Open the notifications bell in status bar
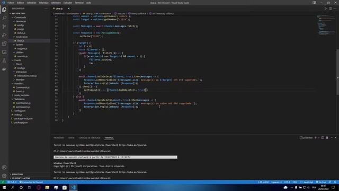 [335, 182]
